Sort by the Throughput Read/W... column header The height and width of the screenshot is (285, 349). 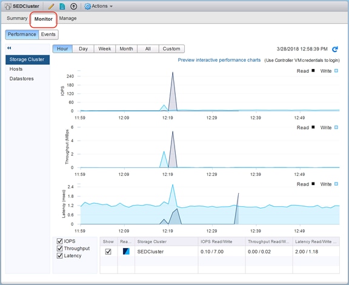(269, 241)
